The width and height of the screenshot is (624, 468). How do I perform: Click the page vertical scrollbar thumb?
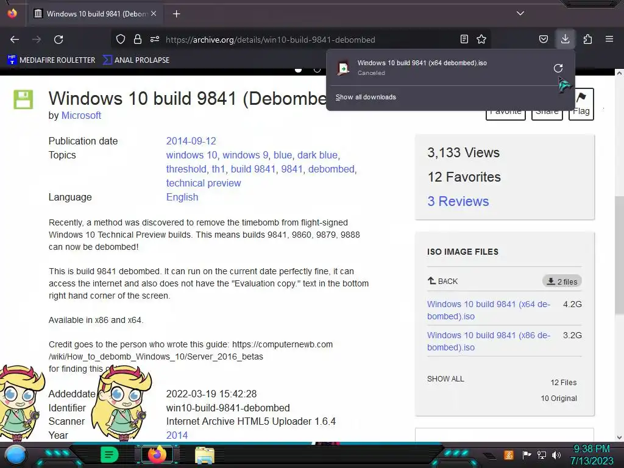pyautogui.click(x=619, y=255)
